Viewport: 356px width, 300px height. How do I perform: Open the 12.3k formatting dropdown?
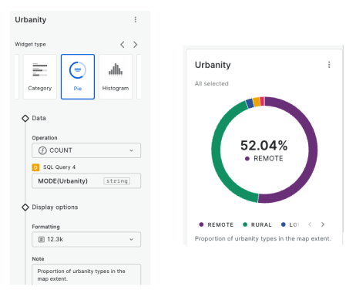tap(86, 239)
